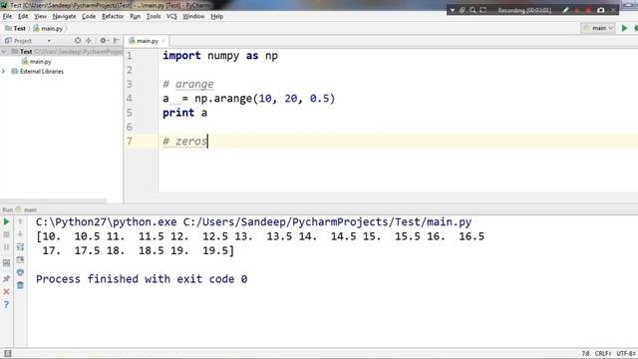Click the Pause output icon in Run panel
The height and width of the screenshot is (359, 638).
click(x=6, y=247)
